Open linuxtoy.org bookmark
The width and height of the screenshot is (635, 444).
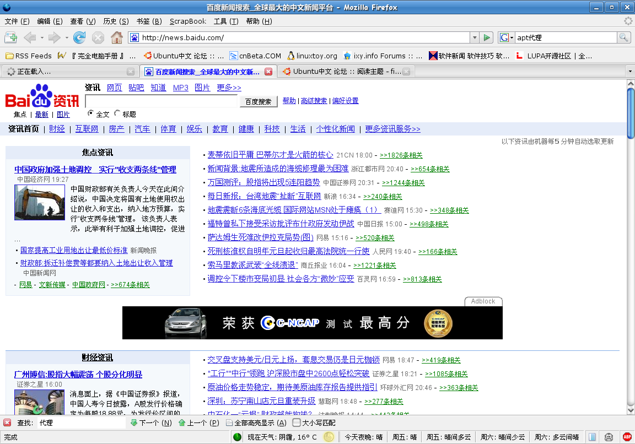[x=312, y=56]
